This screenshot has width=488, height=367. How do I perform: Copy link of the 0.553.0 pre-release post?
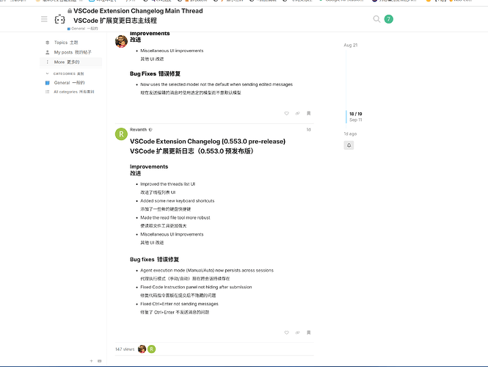297,333
